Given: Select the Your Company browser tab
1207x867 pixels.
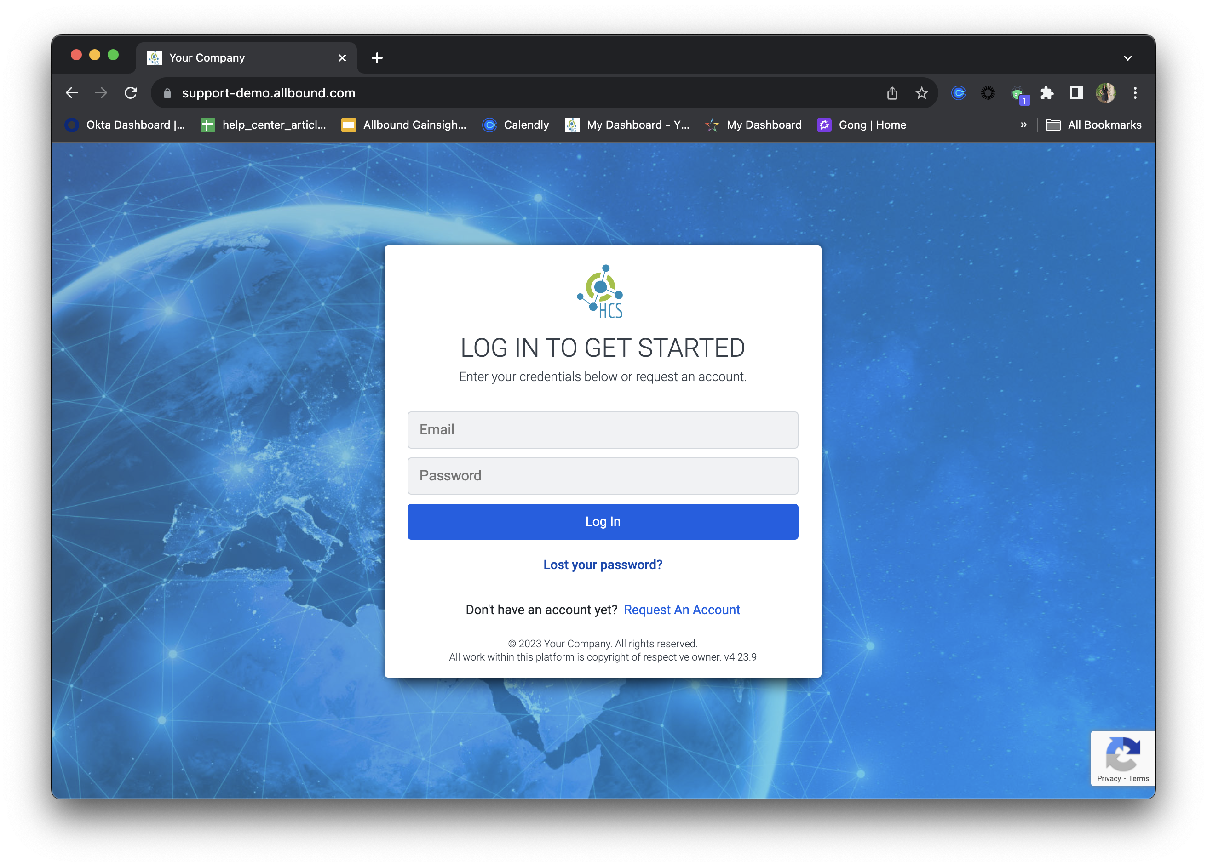Looking at the screenshot, I should click(x=247, y=58).
